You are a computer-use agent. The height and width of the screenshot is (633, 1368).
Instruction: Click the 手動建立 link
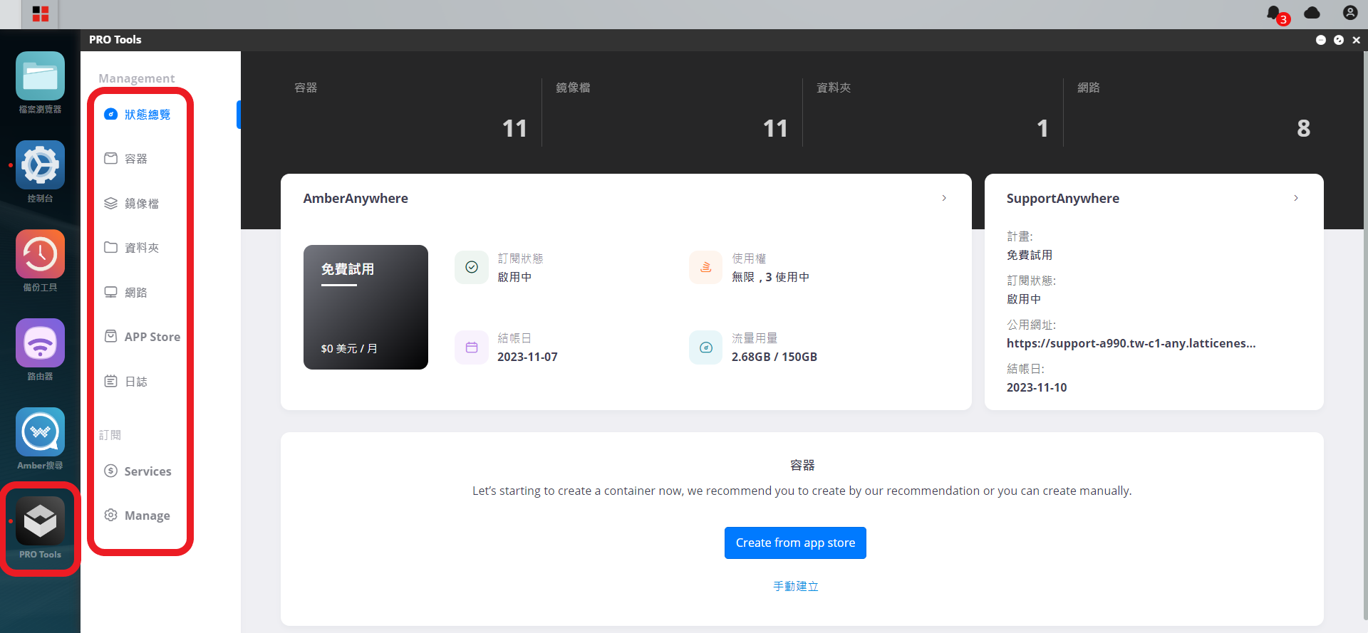(796, 586)
